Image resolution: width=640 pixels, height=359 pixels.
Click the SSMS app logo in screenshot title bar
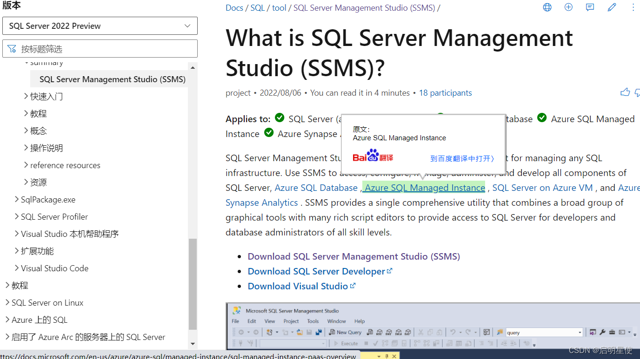[237, 311]
